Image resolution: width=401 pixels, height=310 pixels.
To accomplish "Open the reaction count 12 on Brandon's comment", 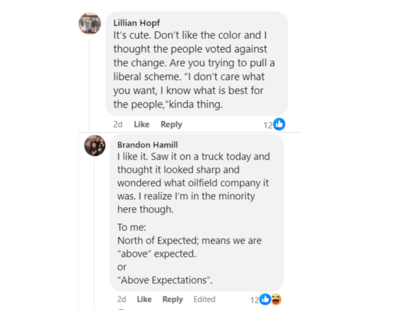I will tap(254, 300).
